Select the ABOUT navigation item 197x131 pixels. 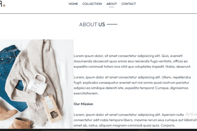point(111,4)
